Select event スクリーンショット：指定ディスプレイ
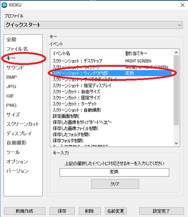 82,86
